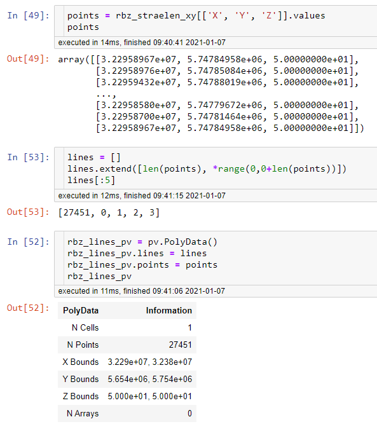
Task: Click the In [52] prompt label
Action: (29, 242)
